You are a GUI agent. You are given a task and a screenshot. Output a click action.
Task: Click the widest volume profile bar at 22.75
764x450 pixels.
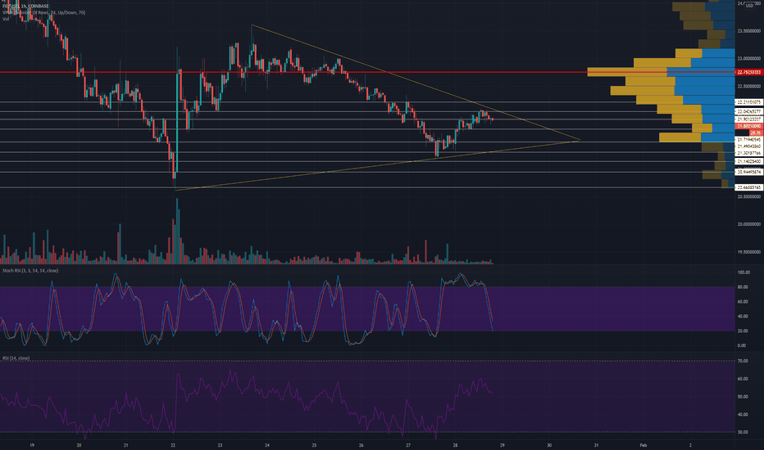click(x=662, y=73)
